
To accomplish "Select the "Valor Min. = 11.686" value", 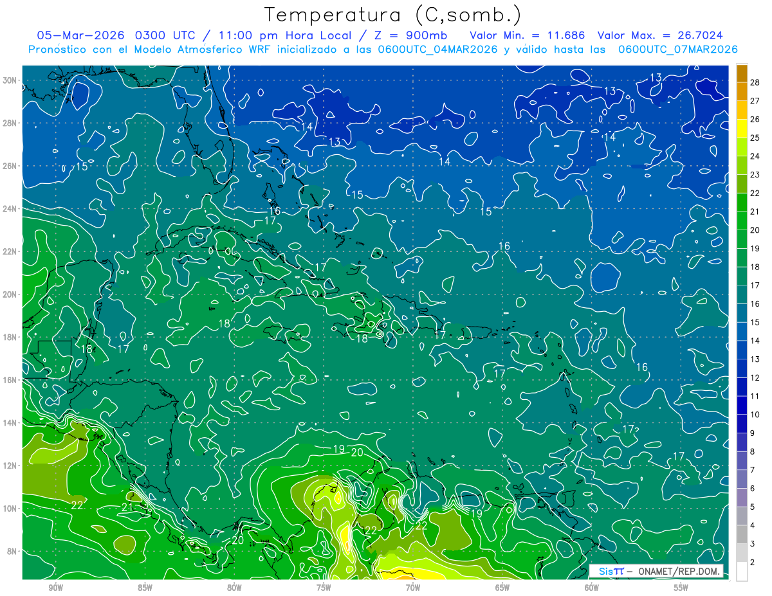I will pyautogui.click(x=528, y=35).
